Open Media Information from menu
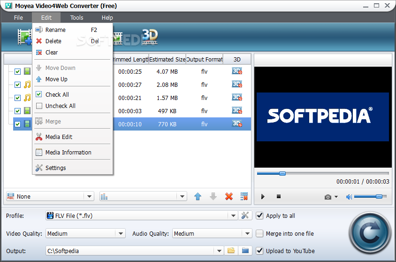The image size is (396, 262). click(x=72, y=152)
